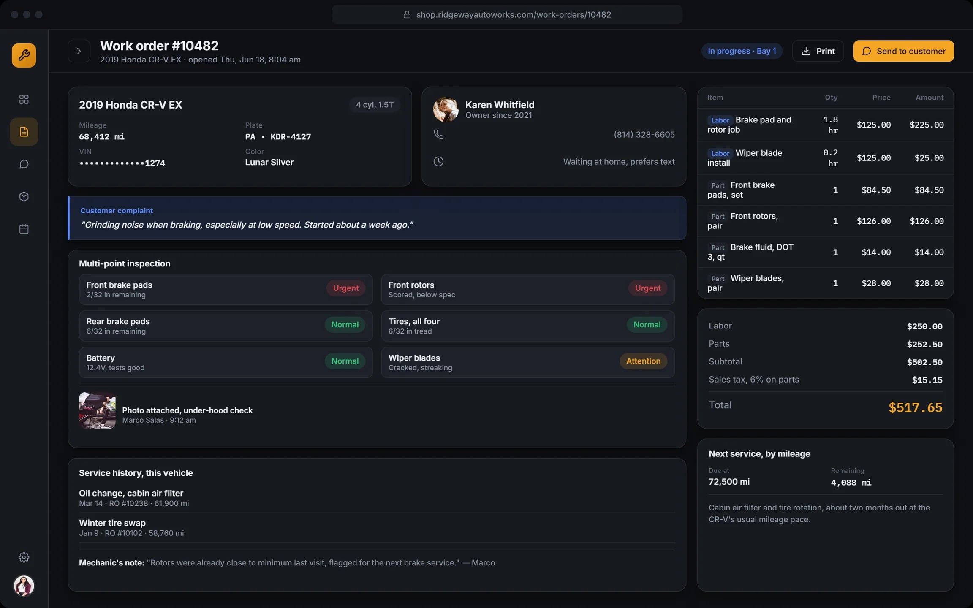This screenshot has height=608, width=973.
Task: Click the masked VIN ending 1274
Action: tap(122, 163)
